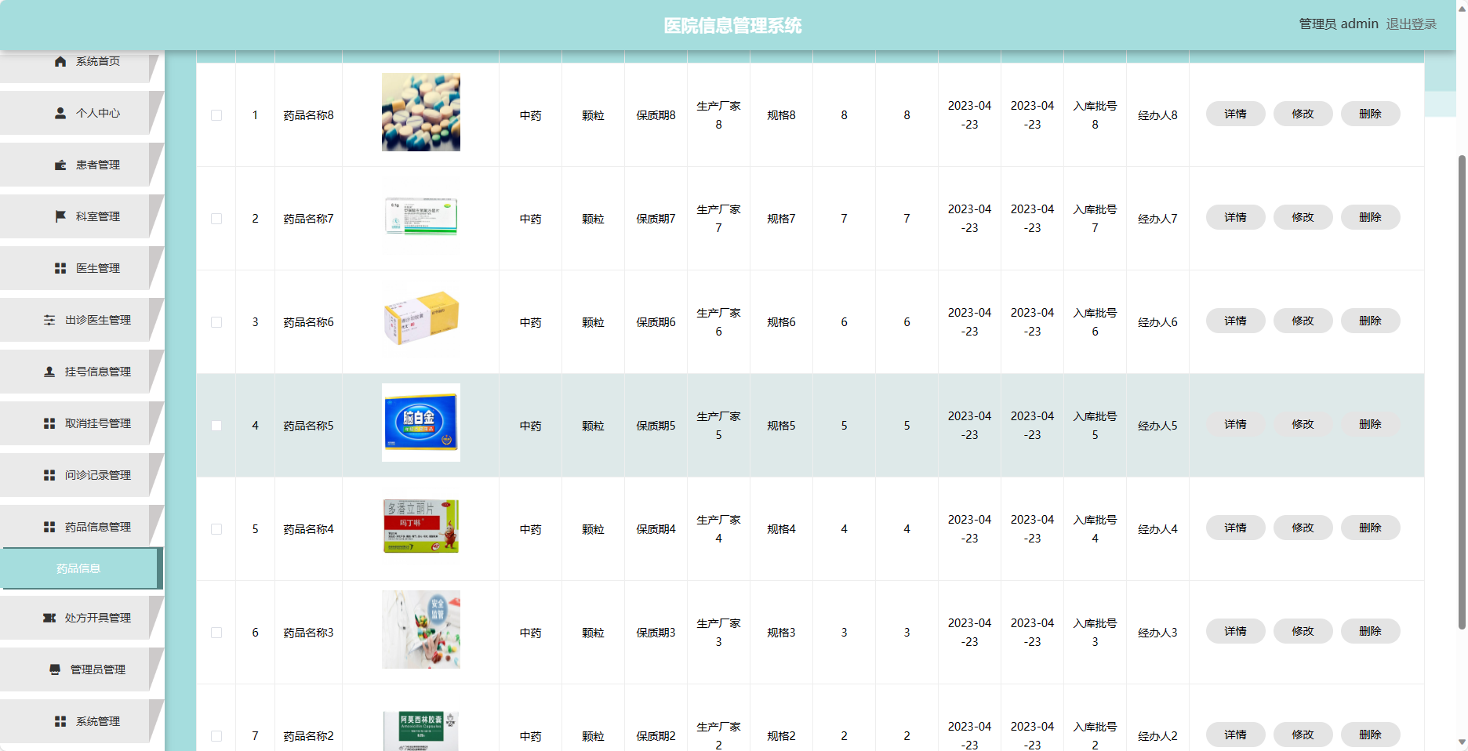Viewport: 1468px width, 751px height.
Task: Click 详情 for 药品名称6
Action: pos(1235,321)
